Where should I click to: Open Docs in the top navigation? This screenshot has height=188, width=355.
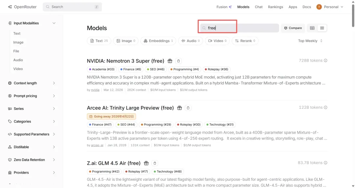307,7
